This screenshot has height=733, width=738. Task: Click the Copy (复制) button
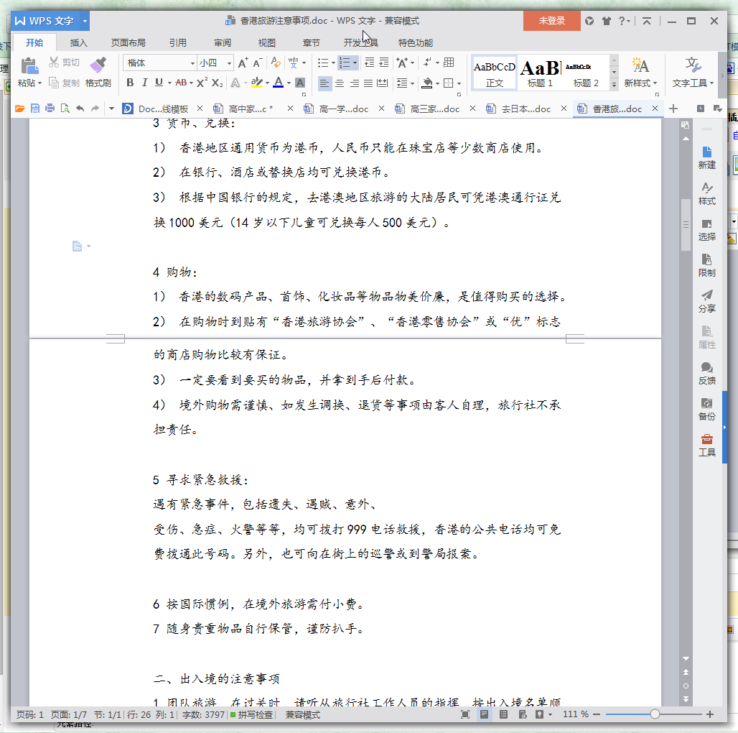tap(65, 83)
